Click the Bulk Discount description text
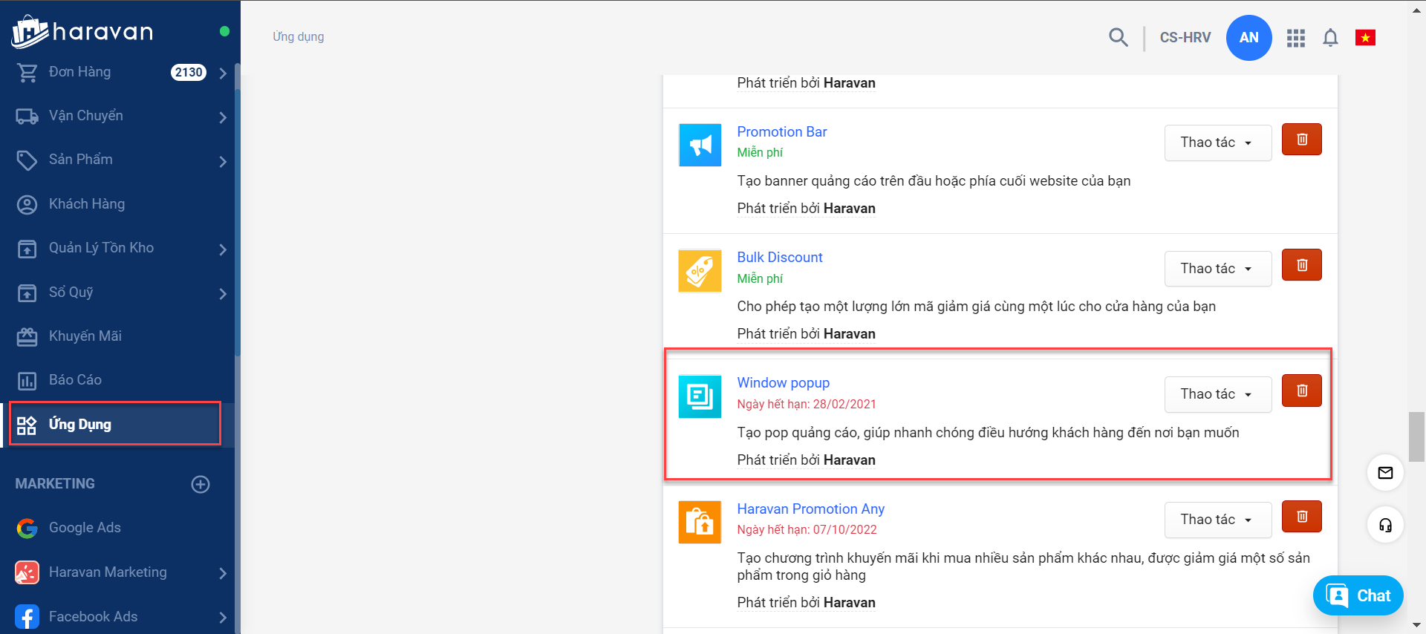The height and width of the screenshot is (634, 1426). coord(976,307)
